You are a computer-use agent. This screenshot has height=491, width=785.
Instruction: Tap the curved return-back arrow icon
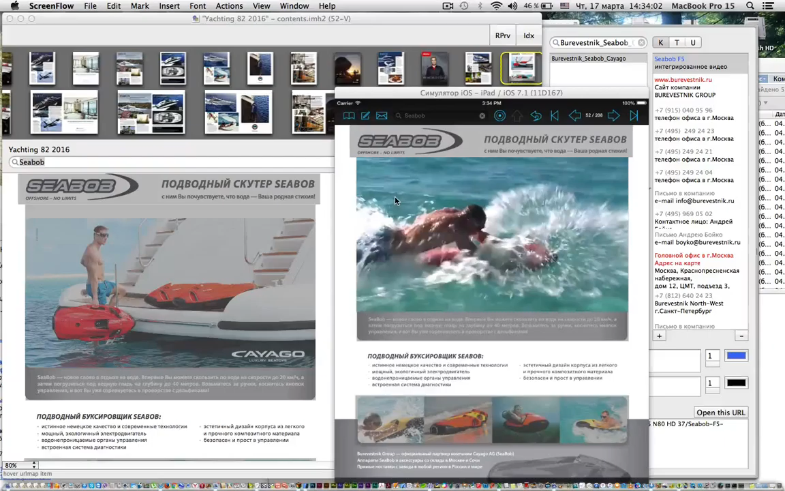coord(536,116)
